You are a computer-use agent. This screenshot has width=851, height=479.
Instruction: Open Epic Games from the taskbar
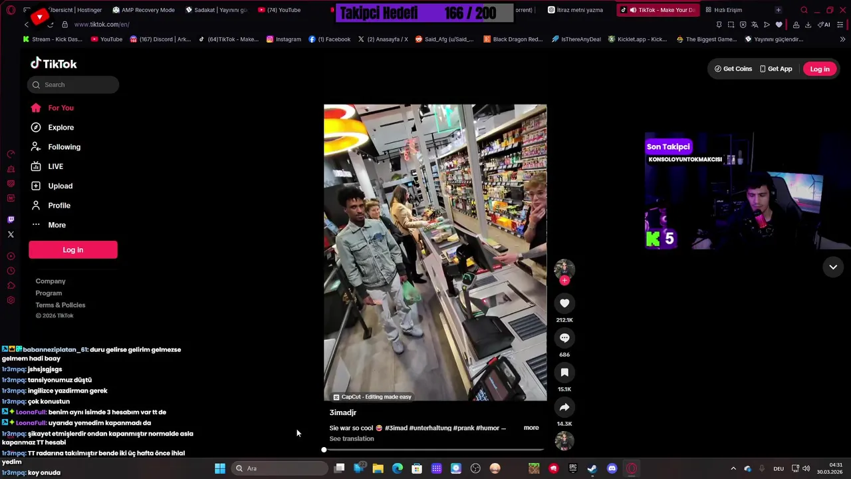coord(573,468)
